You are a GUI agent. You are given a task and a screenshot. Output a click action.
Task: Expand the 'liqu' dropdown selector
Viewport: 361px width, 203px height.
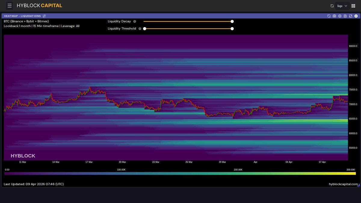(x=342, y=6)
